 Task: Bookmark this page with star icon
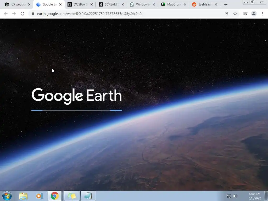click(235, 14)
